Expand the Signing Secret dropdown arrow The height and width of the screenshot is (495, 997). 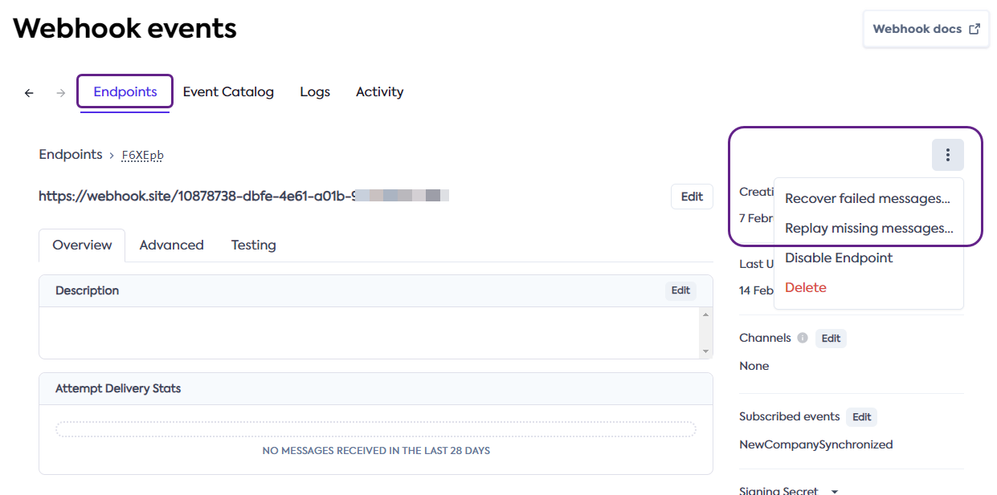[834, 491]
